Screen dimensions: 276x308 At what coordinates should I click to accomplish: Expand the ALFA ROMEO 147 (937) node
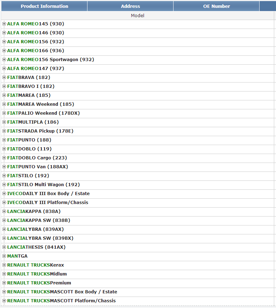point(4,69)
